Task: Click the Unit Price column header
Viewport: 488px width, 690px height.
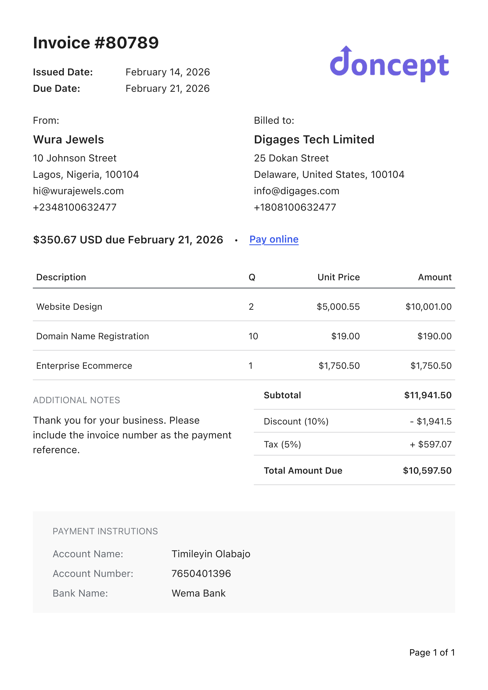Action: (338, 277)
